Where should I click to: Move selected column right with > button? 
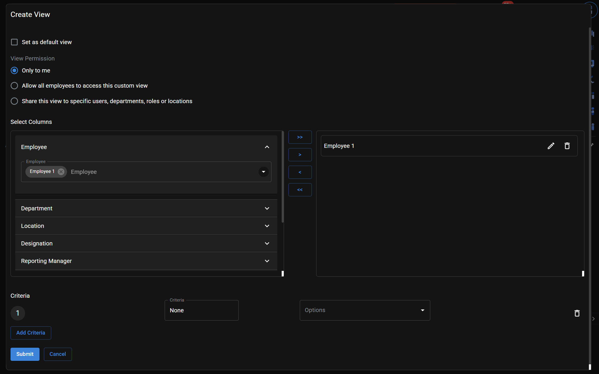pyautogui.click(x=300, y=155)
